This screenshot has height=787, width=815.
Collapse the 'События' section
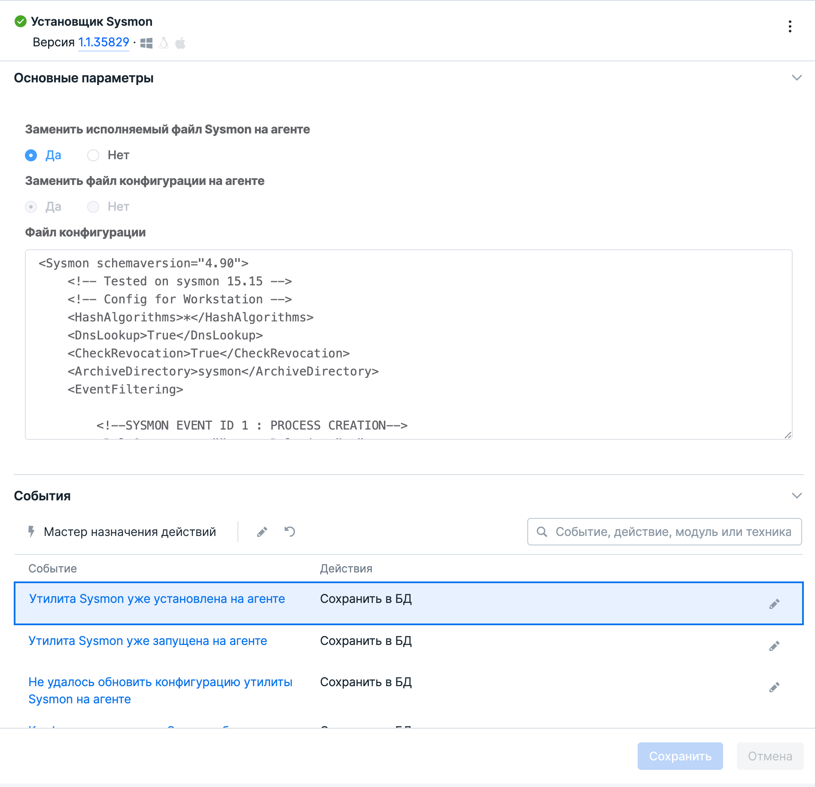797,496
